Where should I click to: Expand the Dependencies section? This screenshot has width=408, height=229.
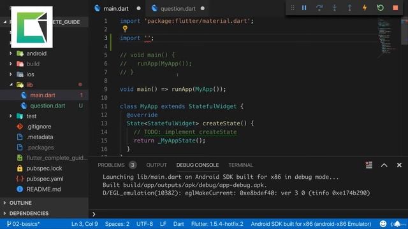click(29, 213)
